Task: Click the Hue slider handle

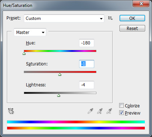Action: coord(24,53)
